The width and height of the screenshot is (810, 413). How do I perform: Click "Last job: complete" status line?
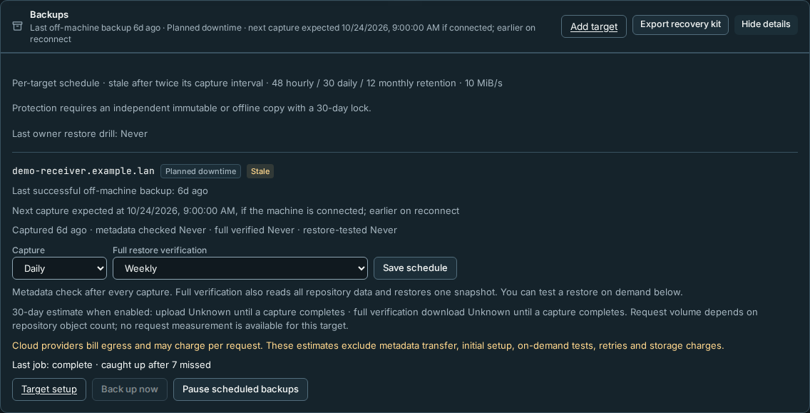[111, 365]
